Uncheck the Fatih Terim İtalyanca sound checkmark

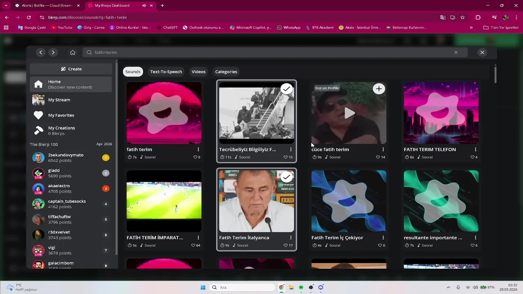pyautogui.click(x=286, y=177)
